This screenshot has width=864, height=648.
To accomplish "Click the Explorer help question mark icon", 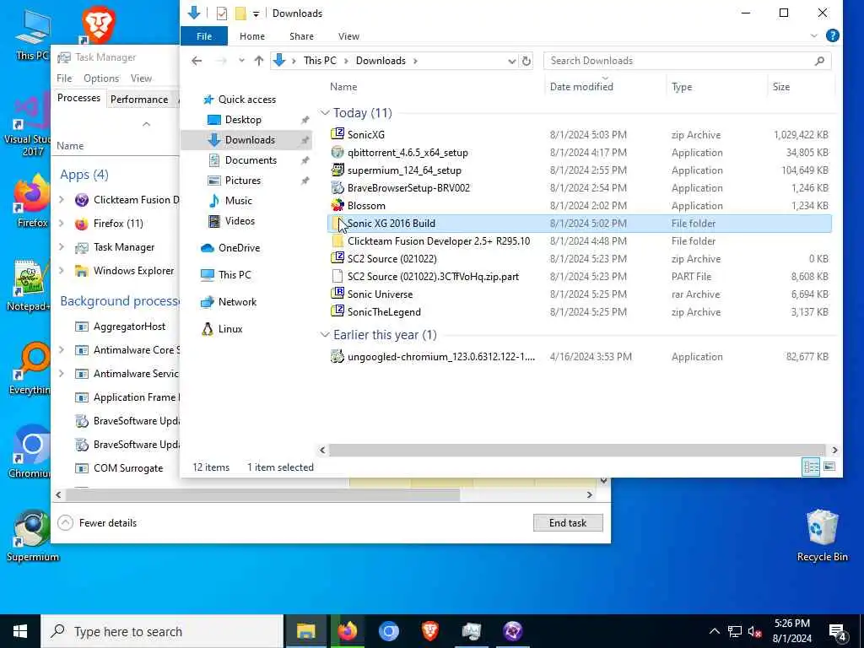I will point(833,35).
